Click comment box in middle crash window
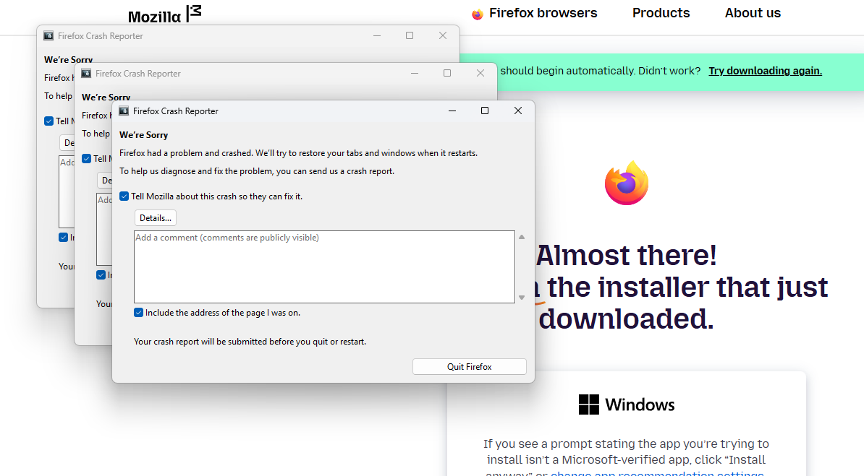The width and height of the screenshot is (864, 476). pyautogui.click(x=104, y=230)
